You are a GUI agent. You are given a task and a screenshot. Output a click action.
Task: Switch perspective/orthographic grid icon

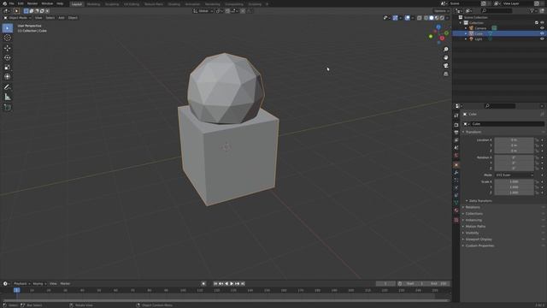click(x=446, y=74)
